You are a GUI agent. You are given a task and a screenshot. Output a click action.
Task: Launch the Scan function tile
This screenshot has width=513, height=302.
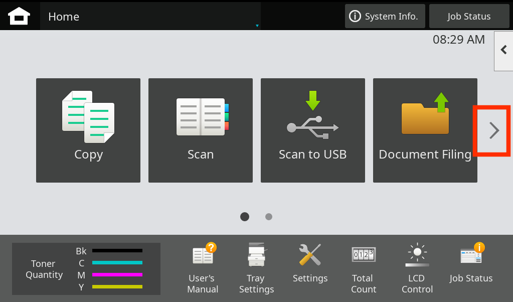click(x=201, y=130)
